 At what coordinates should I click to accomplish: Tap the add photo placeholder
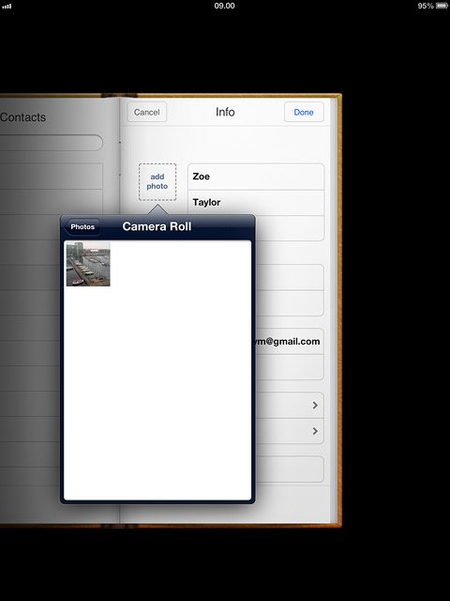coord(157,181)
